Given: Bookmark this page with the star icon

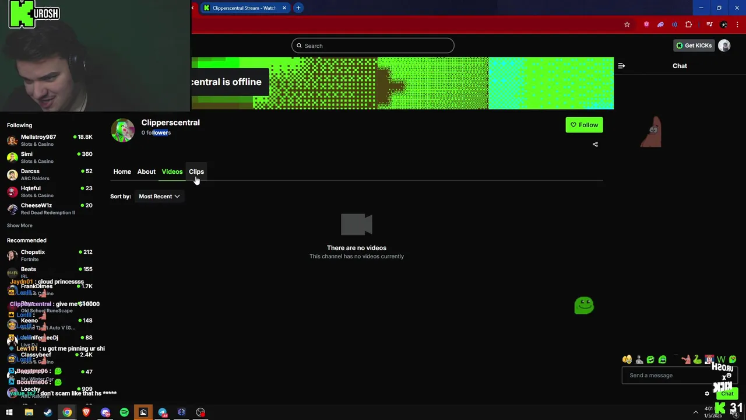Looking at the screenshot, I should pyautogui.click(x=627, y=24).
